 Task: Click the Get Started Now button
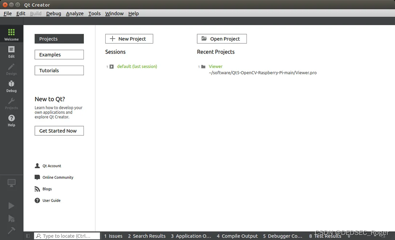(59, 131)
